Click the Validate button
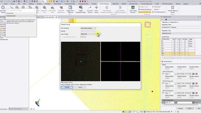The height and width of the screenshot is (113, 201). point(67,87)
